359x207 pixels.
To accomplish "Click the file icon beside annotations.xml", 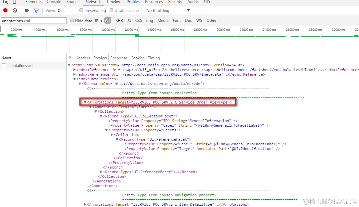I will click(4, 66).
